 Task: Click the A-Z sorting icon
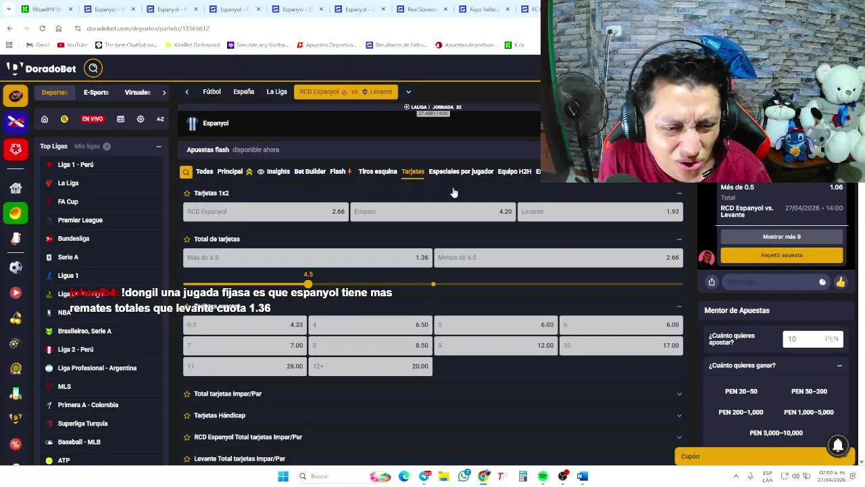160,119
